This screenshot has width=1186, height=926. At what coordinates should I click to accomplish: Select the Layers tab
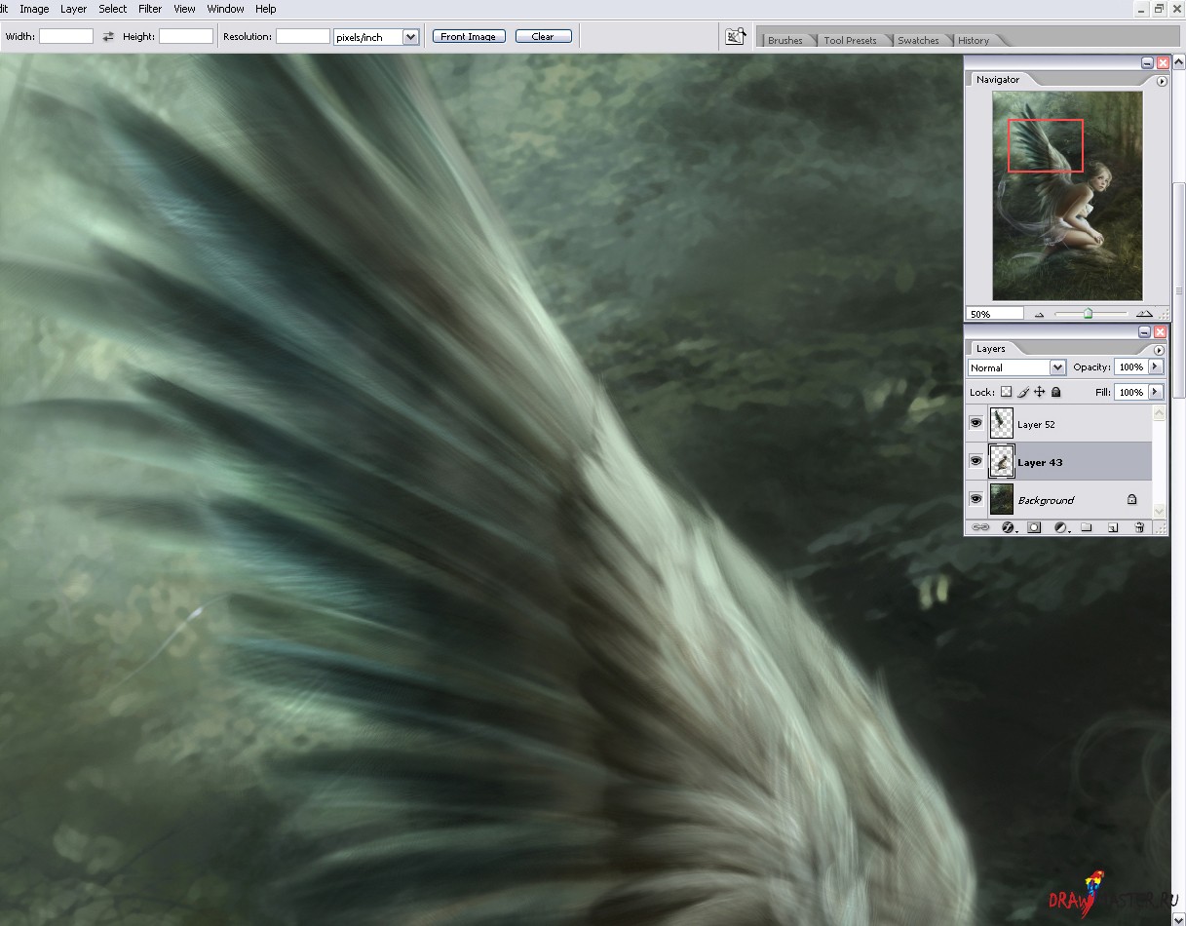click(x=990, y=349)
